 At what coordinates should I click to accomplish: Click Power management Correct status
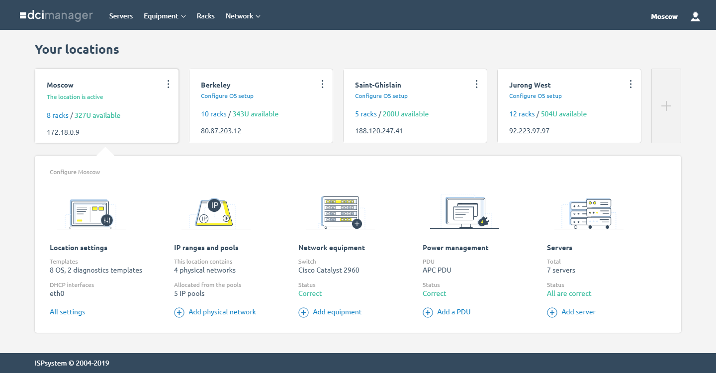pos(435,293)
